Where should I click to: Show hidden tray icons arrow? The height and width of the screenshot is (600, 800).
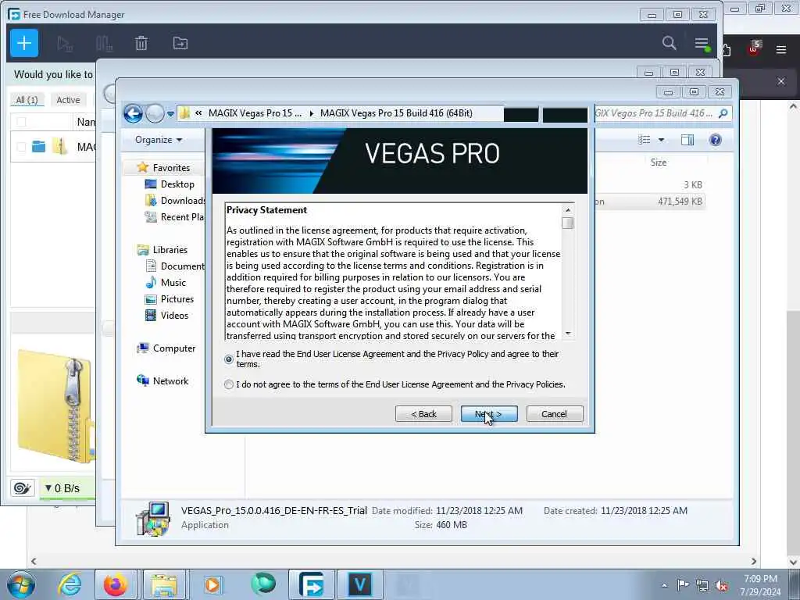(x=664, y=585)
